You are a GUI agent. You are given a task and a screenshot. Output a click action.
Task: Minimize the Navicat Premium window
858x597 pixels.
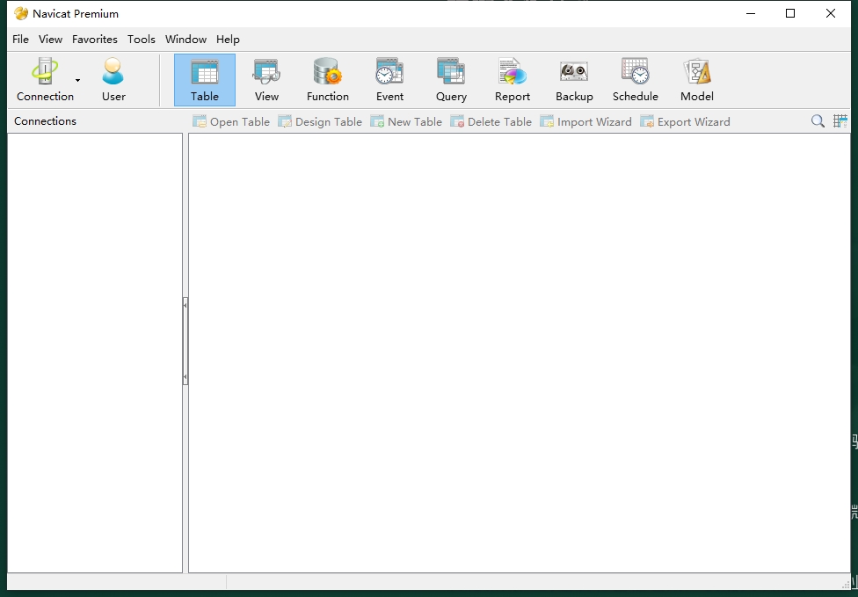751,14
